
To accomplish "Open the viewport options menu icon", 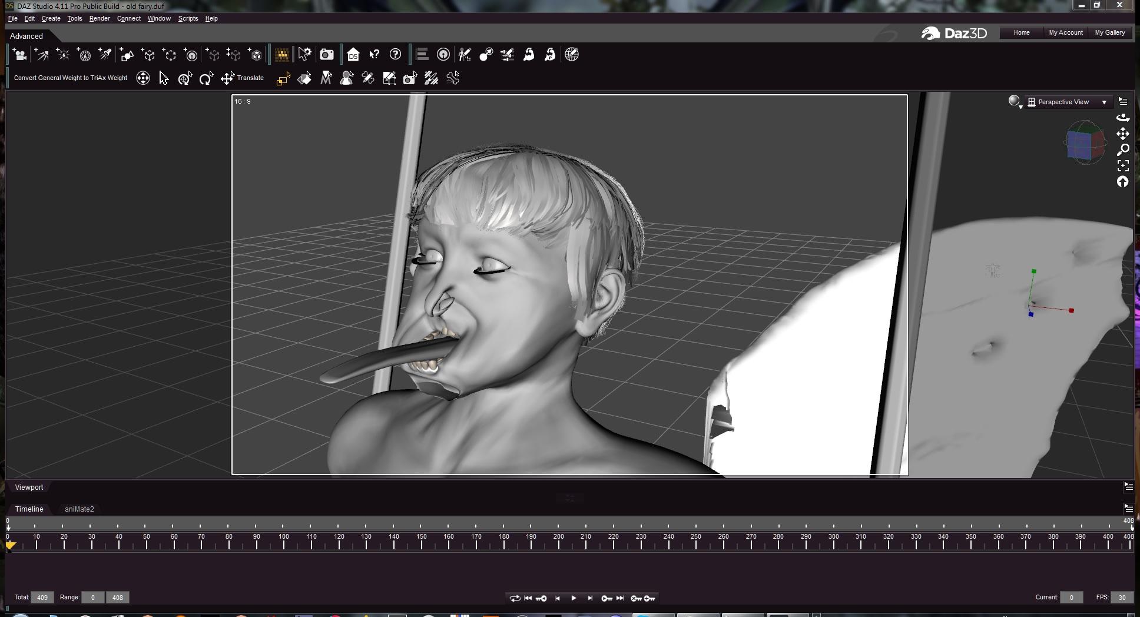I will point(1123,101).
